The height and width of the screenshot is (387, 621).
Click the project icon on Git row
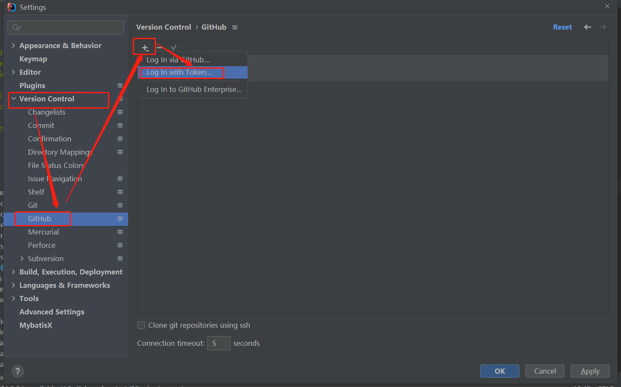[120, 205]
